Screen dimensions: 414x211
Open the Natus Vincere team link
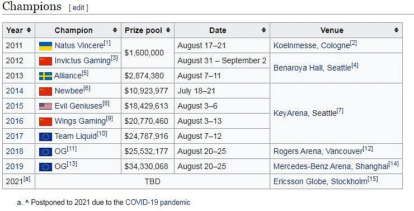79,46
